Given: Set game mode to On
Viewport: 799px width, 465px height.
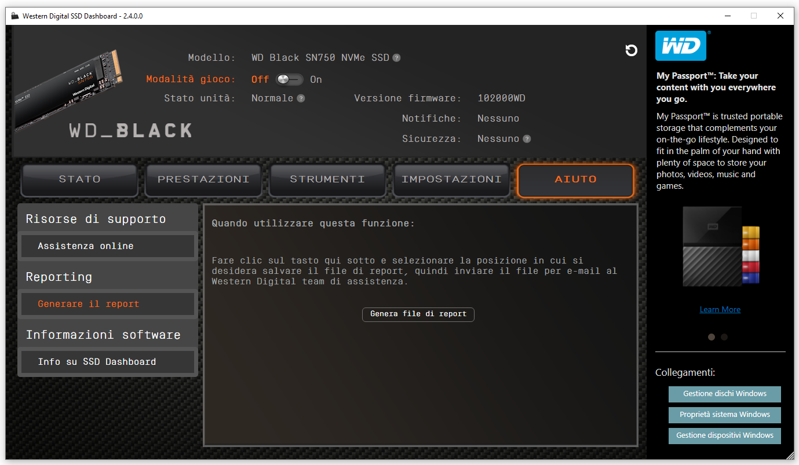Looking at the screenshot, I should (316, 79).
